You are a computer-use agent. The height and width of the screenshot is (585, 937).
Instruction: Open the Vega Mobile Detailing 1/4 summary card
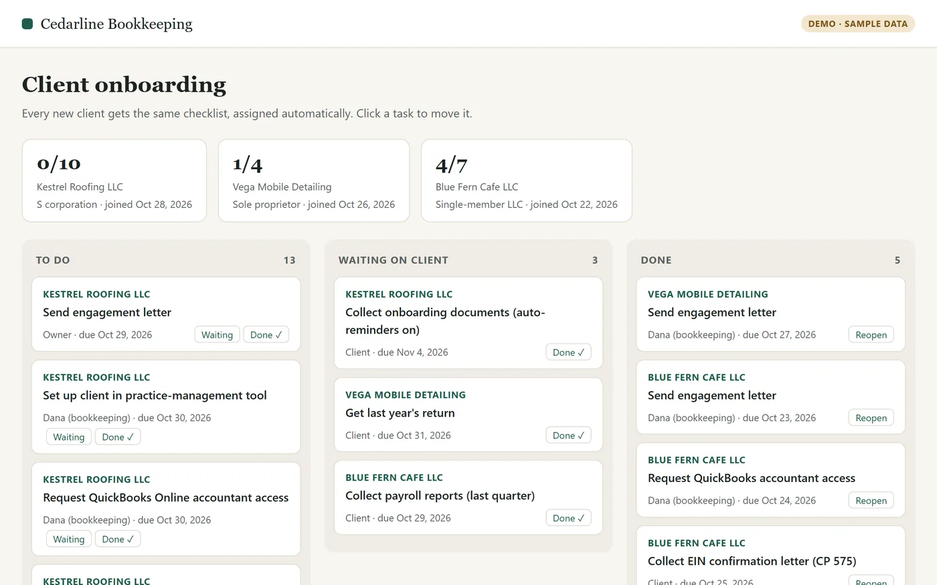(x=314, y=181)
